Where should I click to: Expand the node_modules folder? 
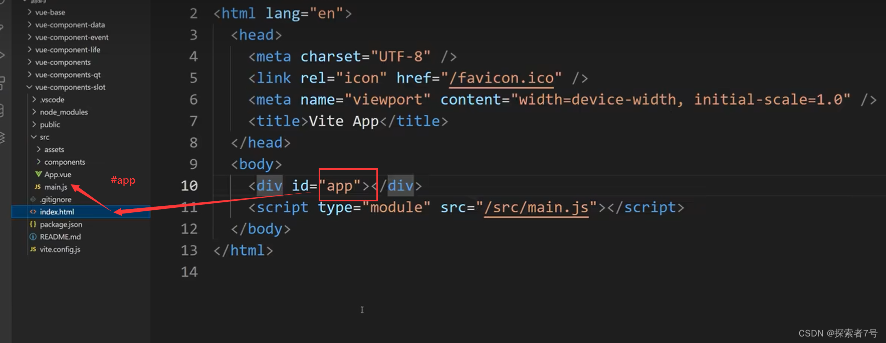pyautogui.click(x=64, y=112)
